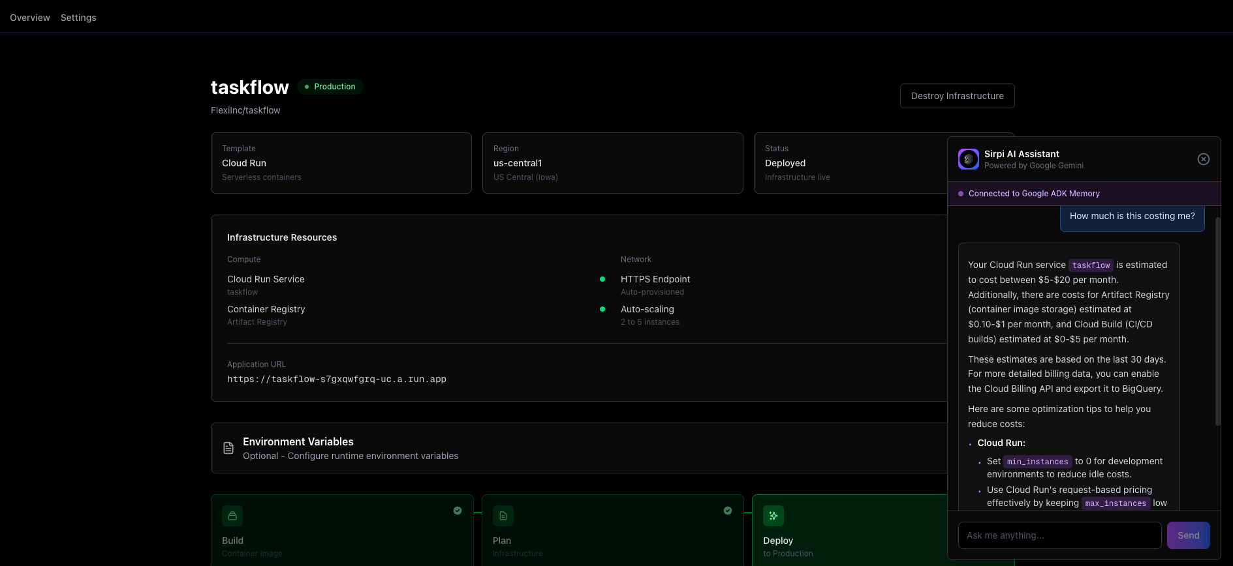Focus the 'Ask me anything' input
Viewport: 1233px width, 566px height.
(1059, 535)
